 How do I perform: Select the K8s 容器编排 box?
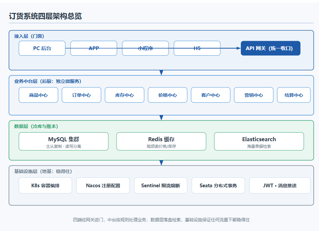(45, 185)
